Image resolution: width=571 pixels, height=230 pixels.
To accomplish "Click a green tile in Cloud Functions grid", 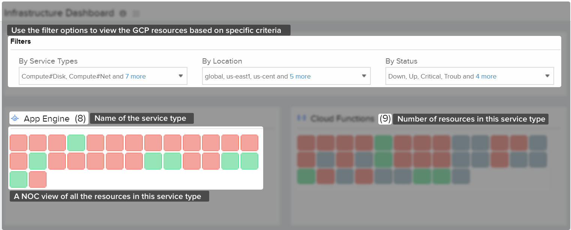I will coord(383,142).
